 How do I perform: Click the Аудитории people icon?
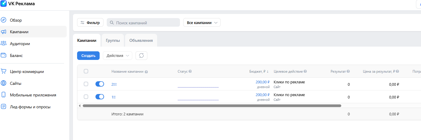(x=4, y=44)
